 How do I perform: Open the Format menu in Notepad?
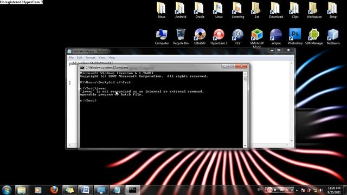91,58
